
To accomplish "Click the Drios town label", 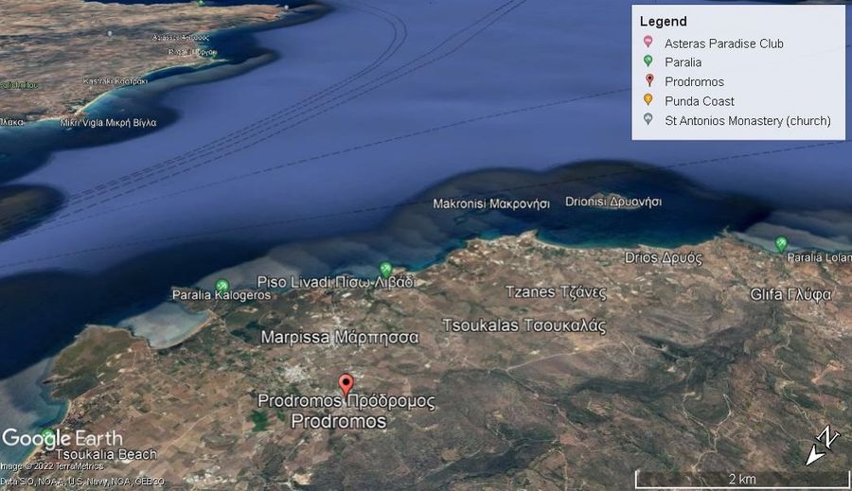I will pos(663,257).
